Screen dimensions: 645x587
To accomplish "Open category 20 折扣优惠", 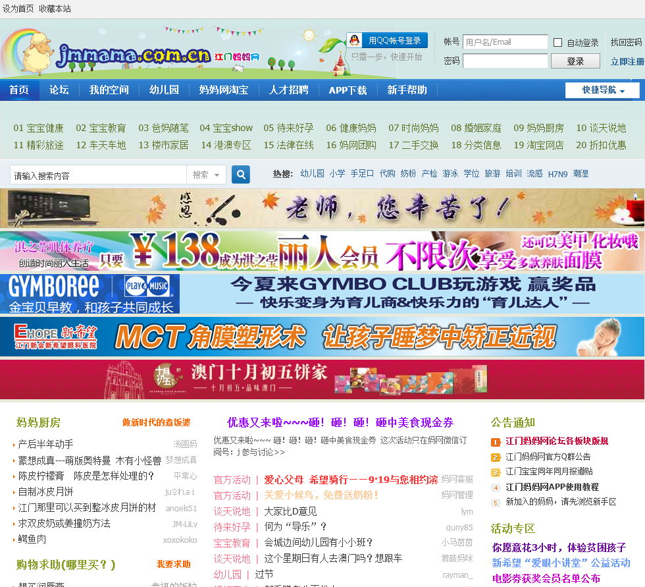I will coord(601,145).
